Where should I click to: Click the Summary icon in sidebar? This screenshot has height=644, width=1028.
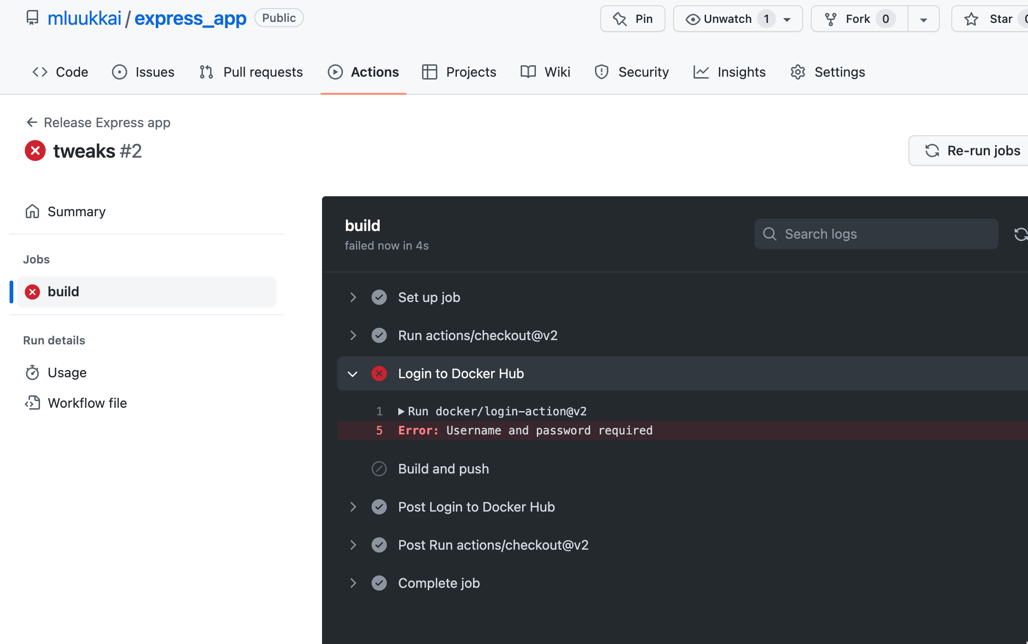pos(33,211)
